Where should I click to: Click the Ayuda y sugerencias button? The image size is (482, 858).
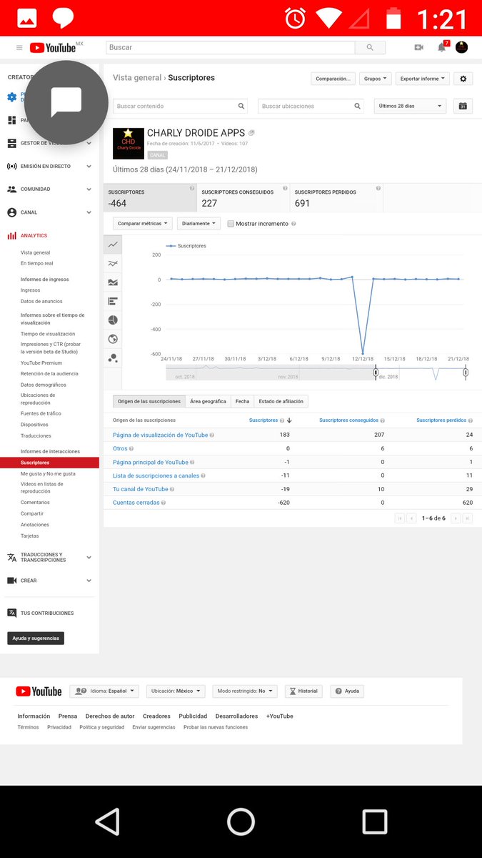pos(36,638)
